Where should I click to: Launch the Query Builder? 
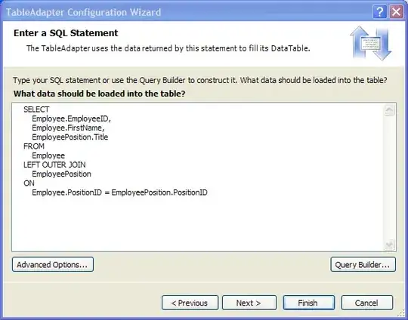coord(363,264)
